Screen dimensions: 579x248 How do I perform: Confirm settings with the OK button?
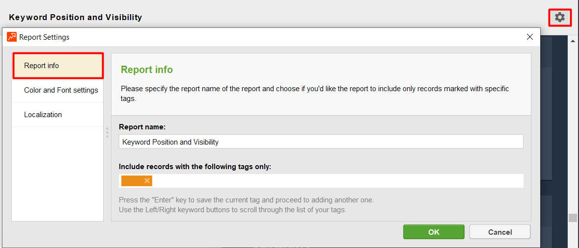(434, 232)
